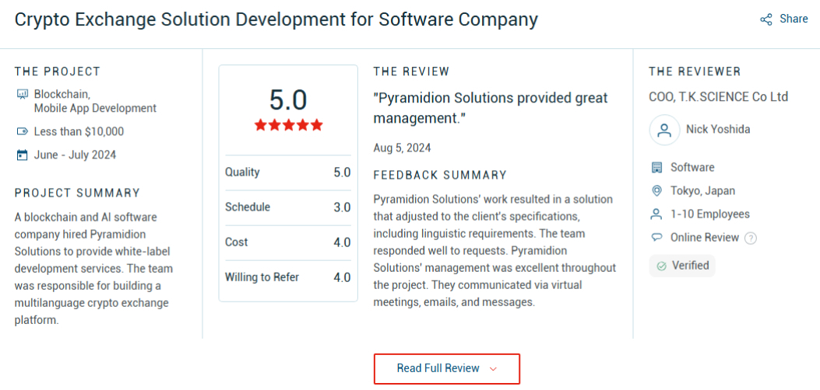Screen dimensions: 820x390
Task: Click the project category monitor icon
Action: (x=22, y=94)
